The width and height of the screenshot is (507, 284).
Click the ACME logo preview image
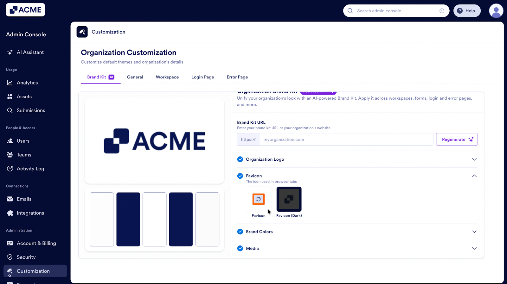tap(155, 141)
